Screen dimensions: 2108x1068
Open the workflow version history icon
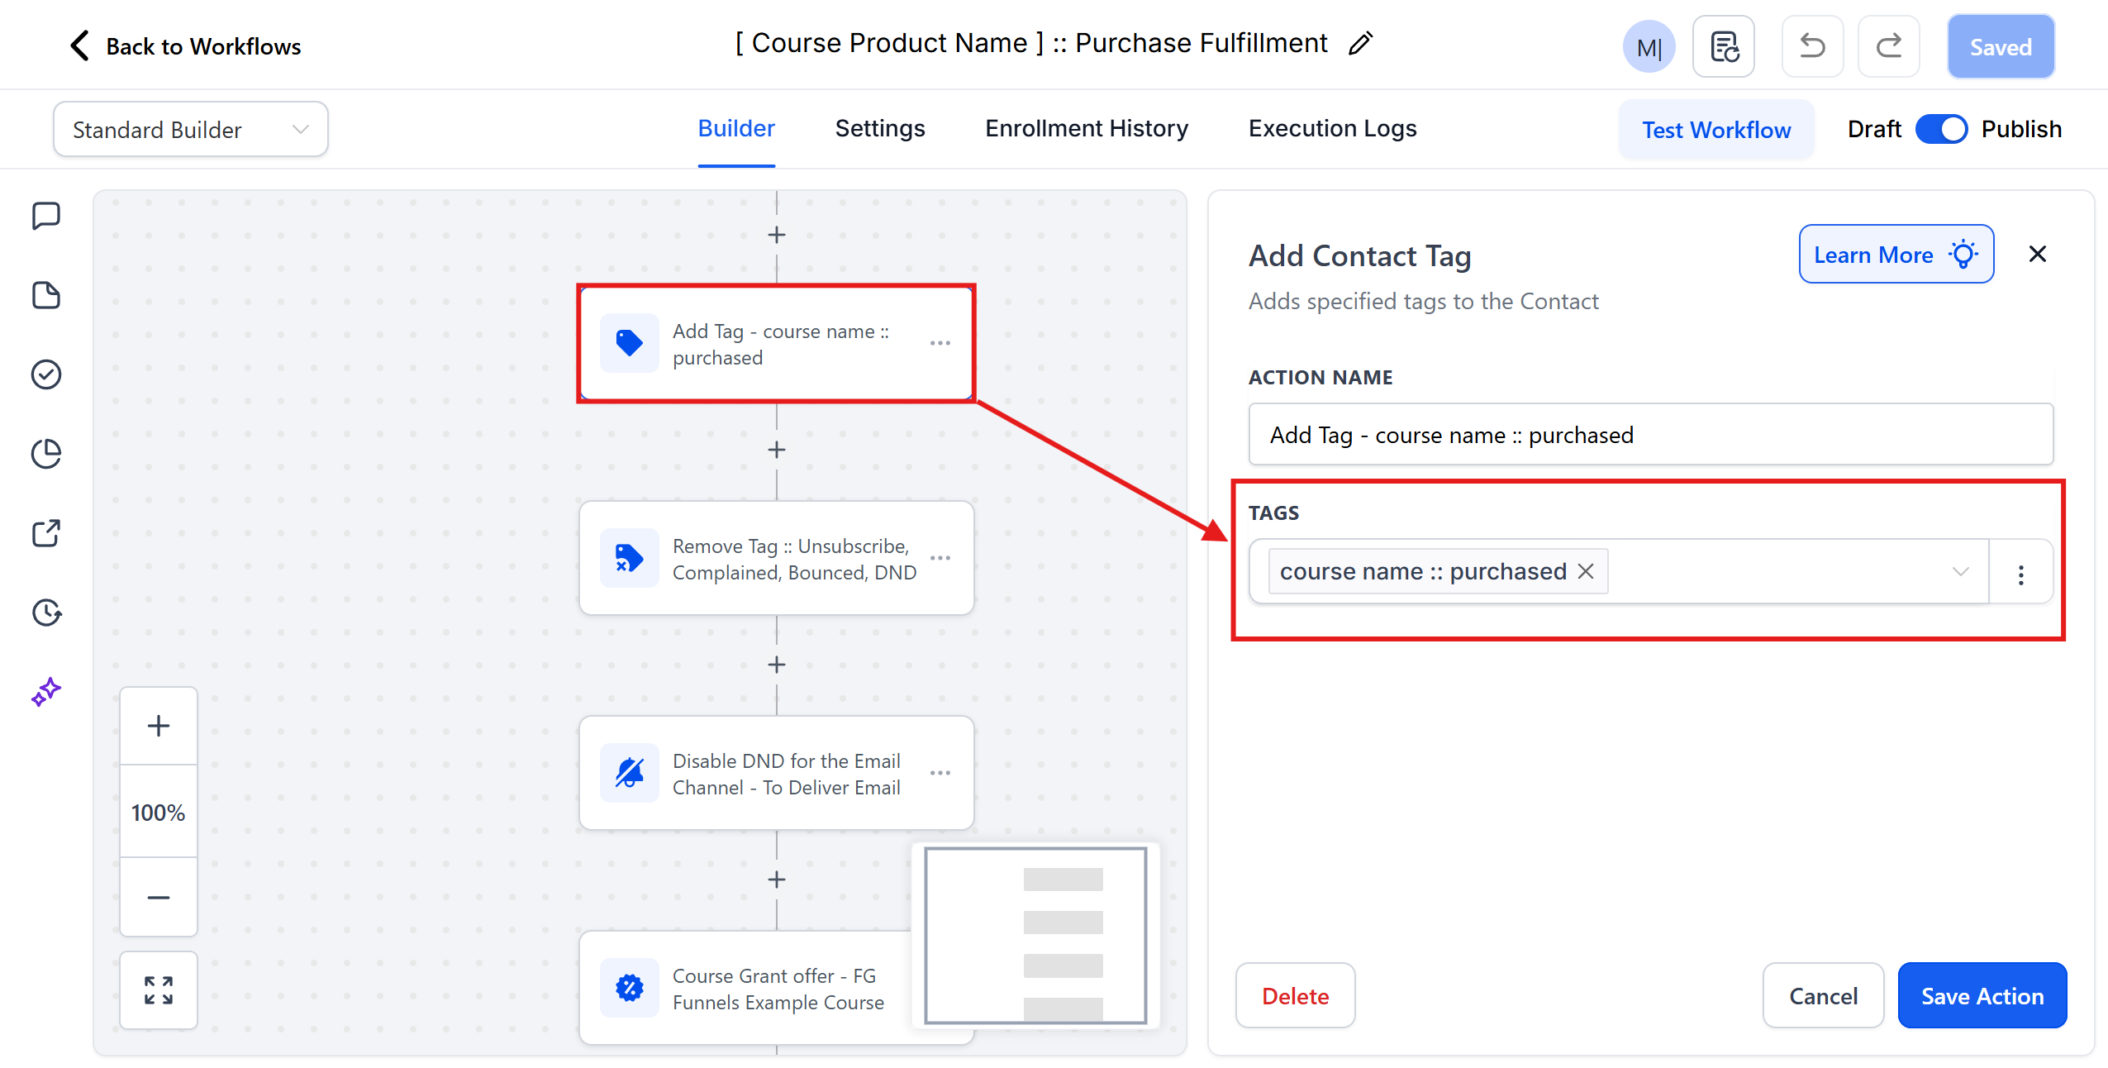coord(1723,46)
